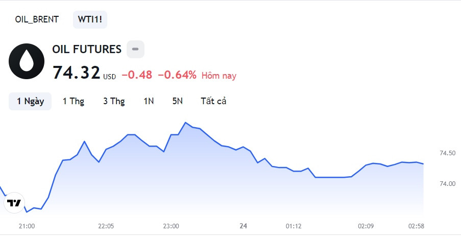The width and height of the screenshot is (461, 237).
Task: Switch to the WTI1! symbol tab
Action: click(90, 19)
